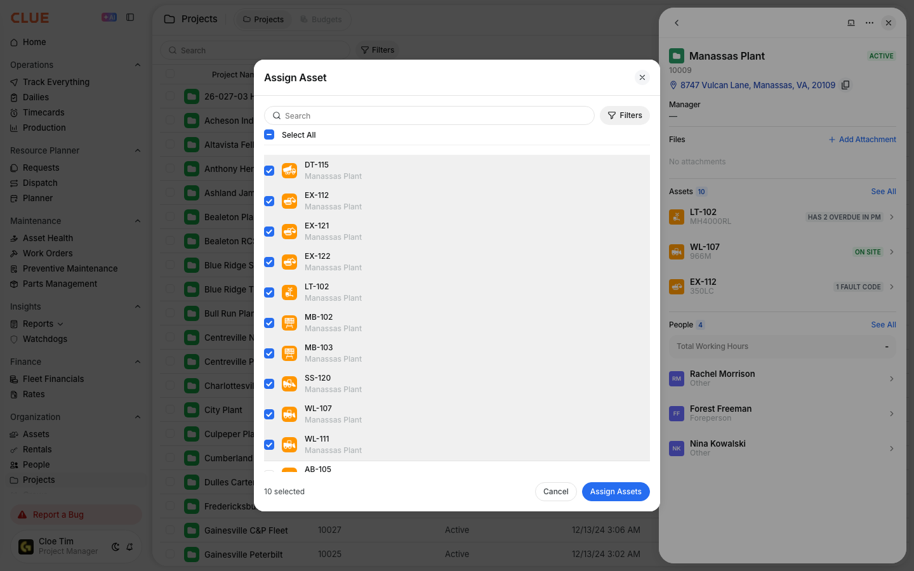Collapse the Insights sidebar section
Screen dimensions: 914x571
pyautogui.click(x=138, y=306)
